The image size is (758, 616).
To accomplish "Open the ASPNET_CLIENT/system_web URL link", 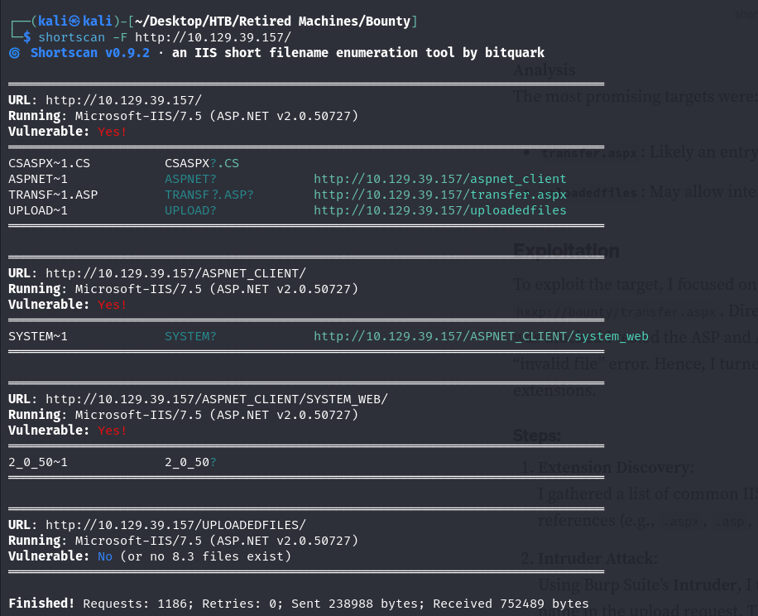I will [x=481, y=336].
